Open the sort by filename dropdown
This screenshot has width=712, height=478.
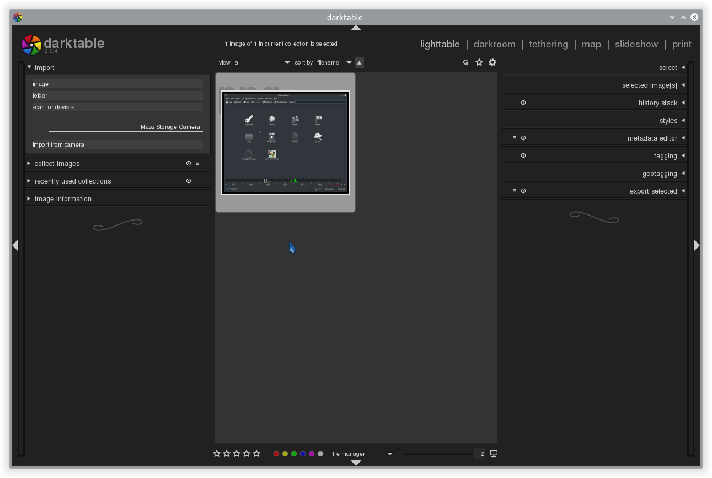pyautogui.click(x=334, y=62)
